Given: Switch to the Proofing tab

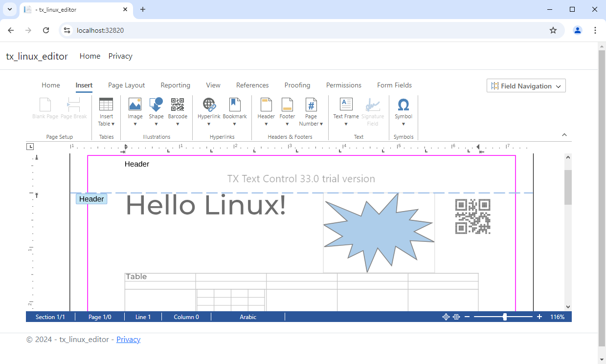Looking at the screenshot, I should pos(297,85).
